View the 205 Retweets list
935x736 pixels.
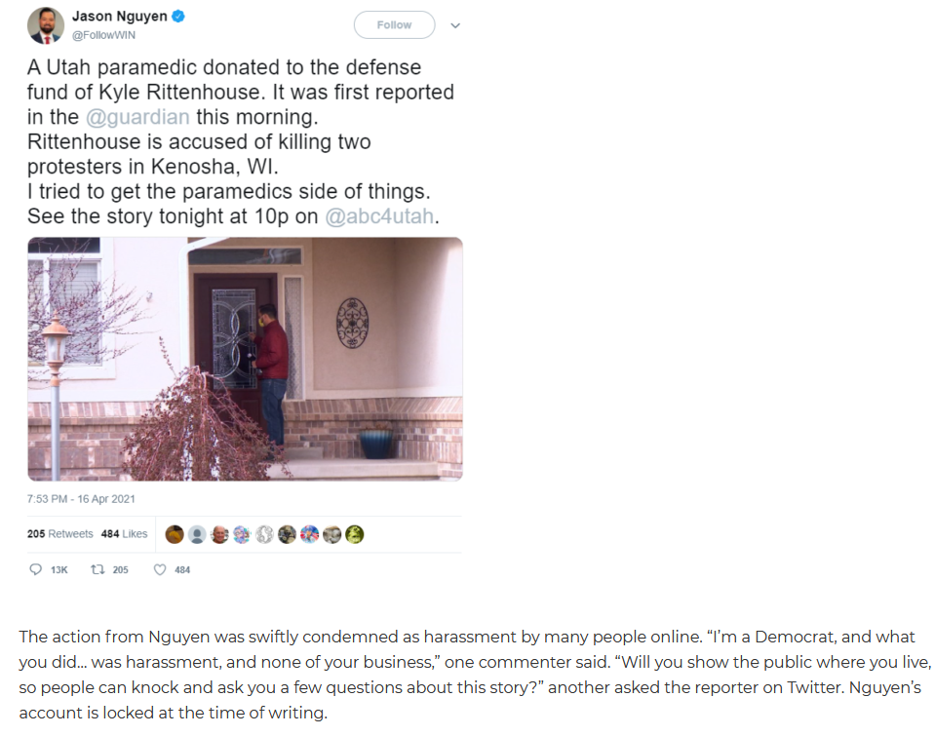pos(59,534)
